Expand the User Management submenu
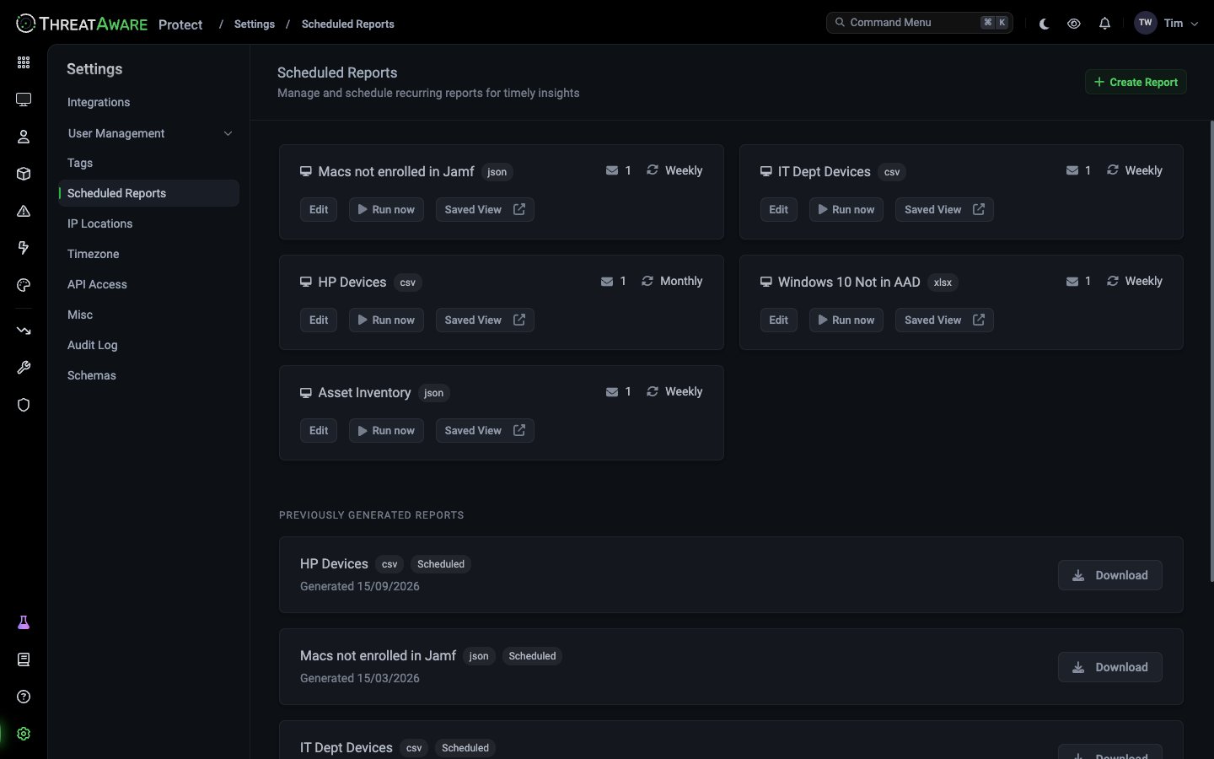The height and width of the screenshot is (759, 1214). click(x=148, y=133)
